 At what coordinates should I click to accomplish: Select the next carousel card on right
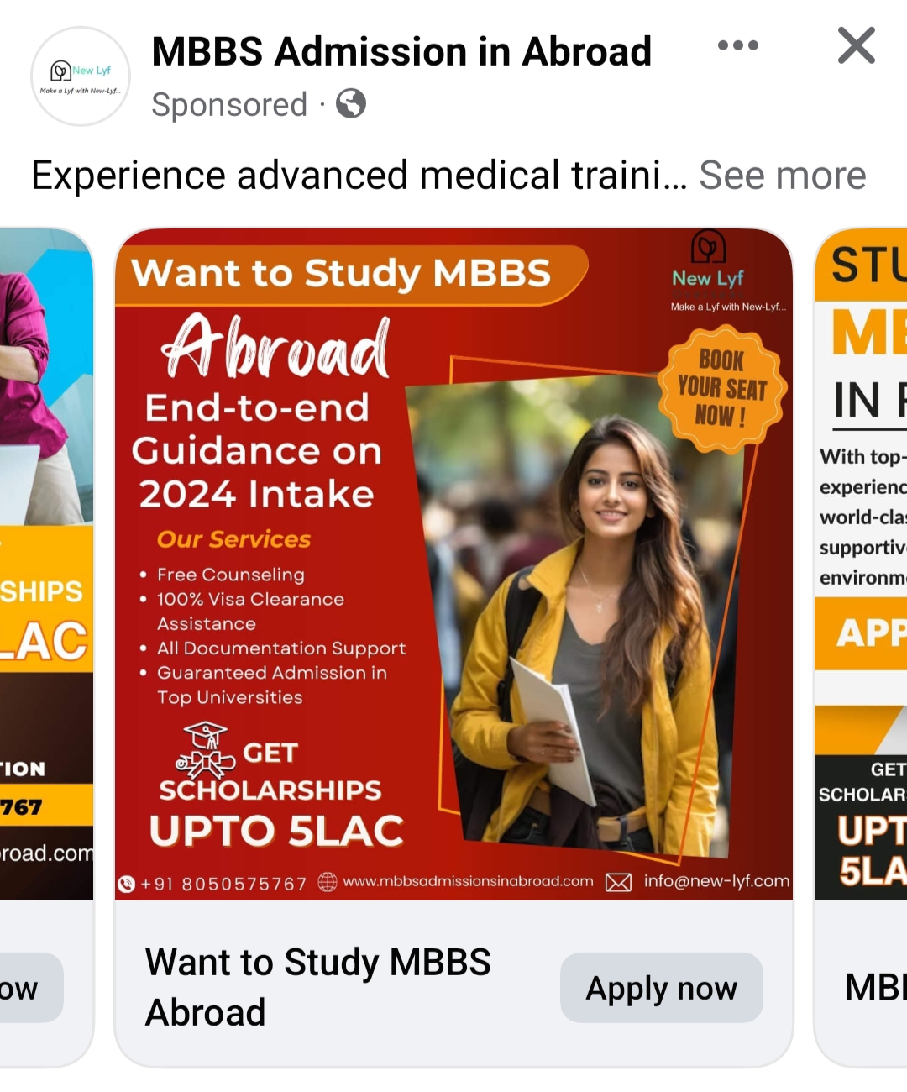tap(861, 648)
